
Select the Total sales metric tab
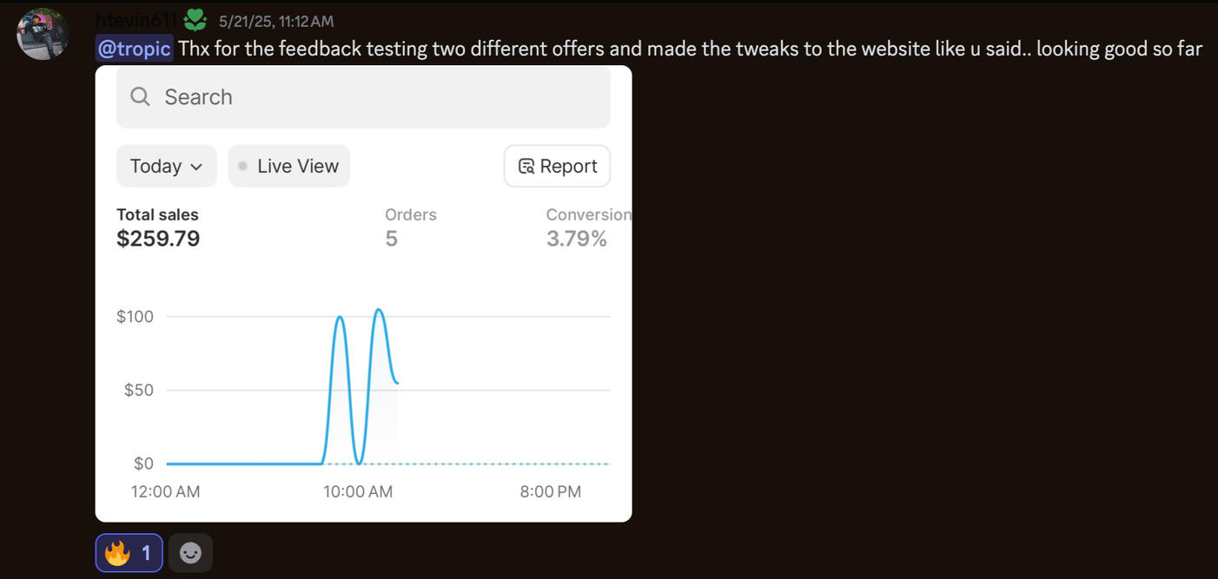coord(158,227)
